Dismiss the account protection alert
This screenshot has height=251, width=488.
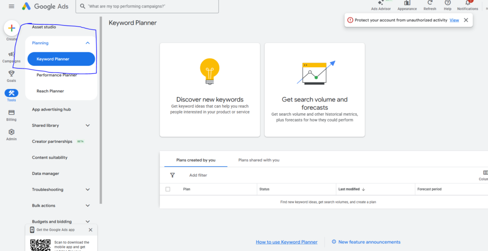[466, 20]
